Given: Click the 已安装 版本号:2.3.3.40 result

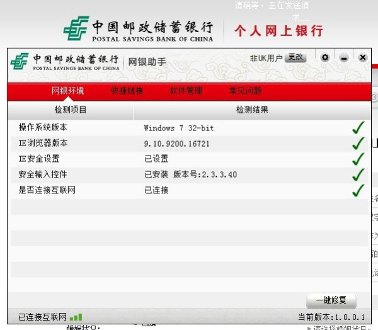Looking at the screenshot, I should tap(190, 174).
